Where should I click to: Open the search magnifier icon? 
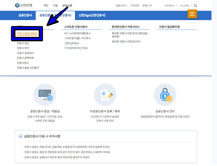pyautogui.click(x=195, y=6)
